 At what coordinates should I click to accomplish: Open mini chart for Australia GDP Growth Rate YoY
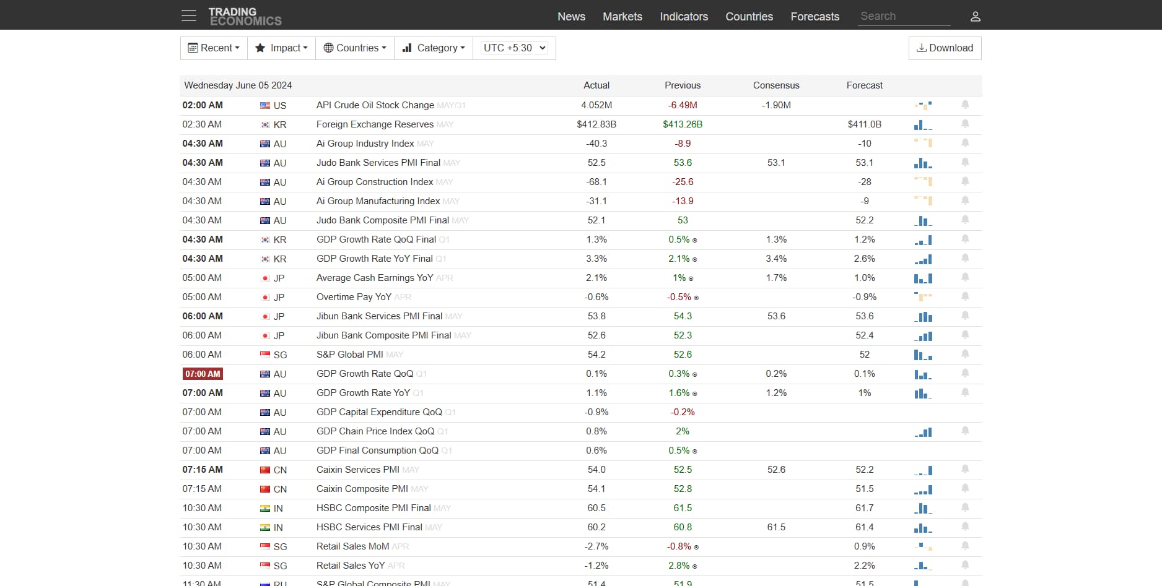(x=923, y=393)
